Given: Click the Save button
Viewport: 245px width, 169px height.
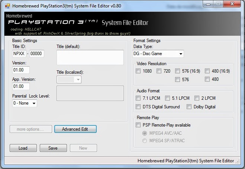Looking at the screenshot, I should coord(53,148).
